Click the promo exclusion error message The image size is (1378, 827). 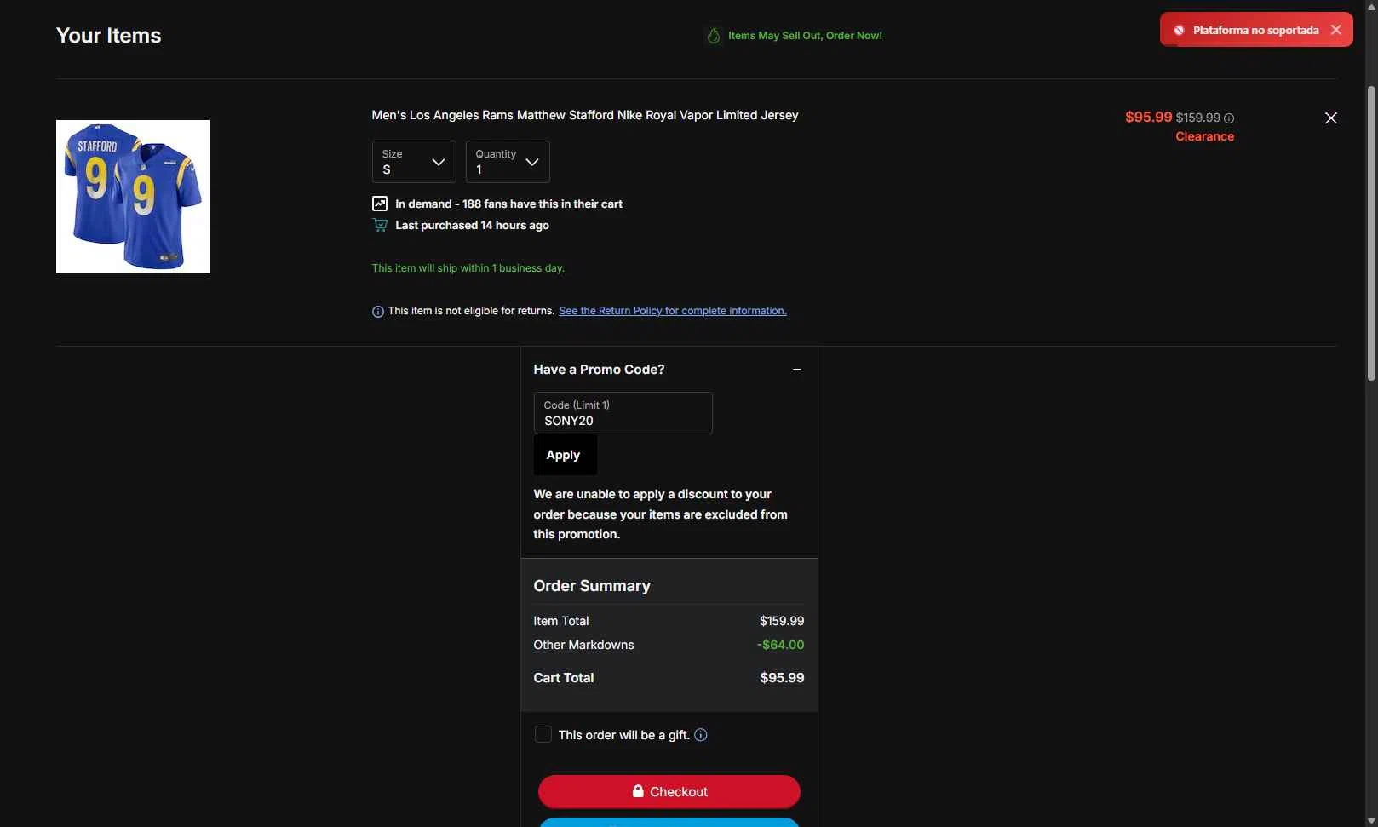click(x=661, y=514)
